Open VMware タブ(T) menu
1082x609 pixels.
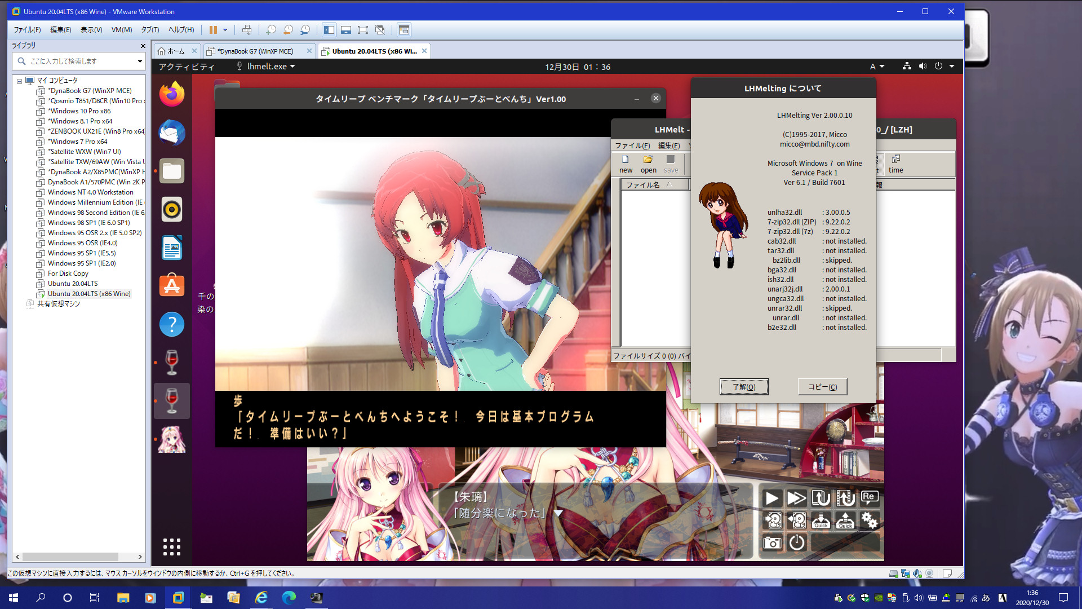coord(150,30)
